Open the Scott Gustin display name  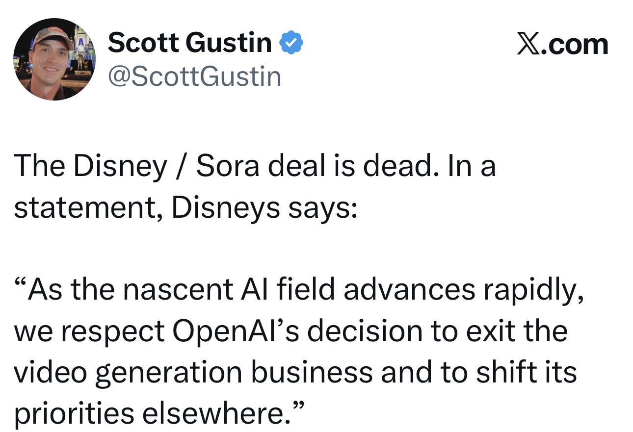point(189,43)
